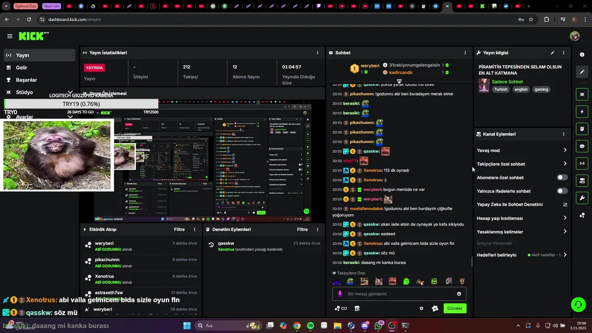
Task: Click Chrome extensions puzzle icon
Action: 546,19
